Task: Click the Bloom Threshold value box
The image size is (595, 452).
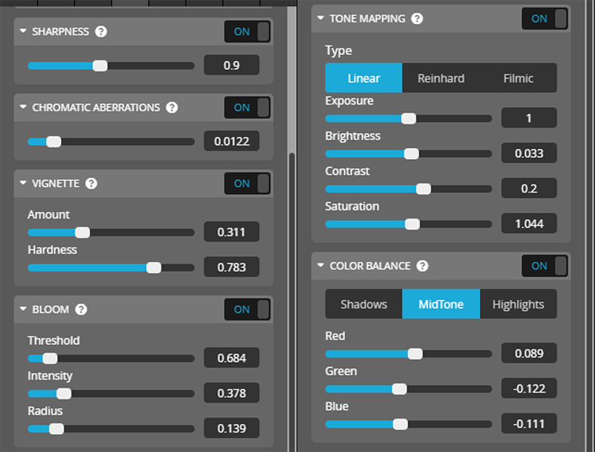Action: point(231,358)
